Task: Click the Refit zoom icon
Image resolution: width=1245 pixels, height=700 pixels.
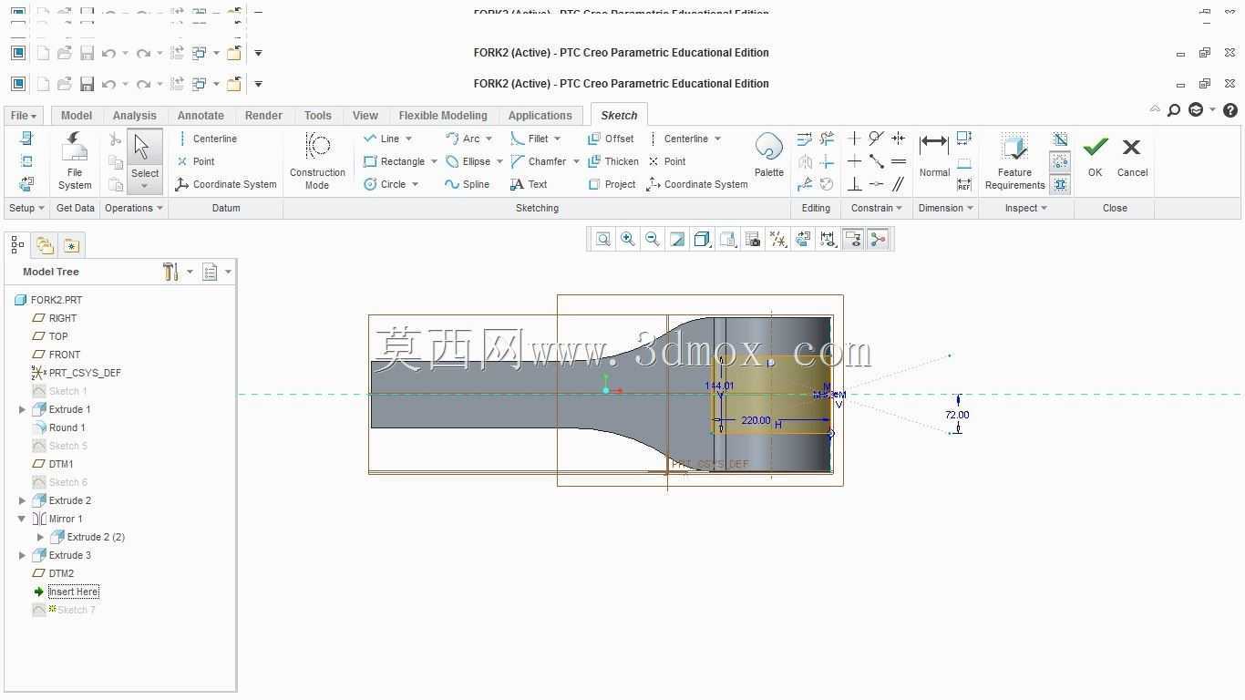Action: click(x=603, y=239)
